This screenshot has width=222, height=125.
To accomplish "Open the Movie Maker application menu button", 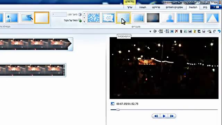I will (x=216, y=7).
